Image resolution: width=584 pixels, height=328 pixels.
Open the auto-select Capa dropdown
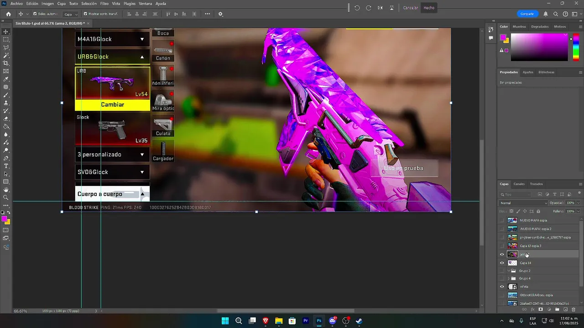point(70,14)
